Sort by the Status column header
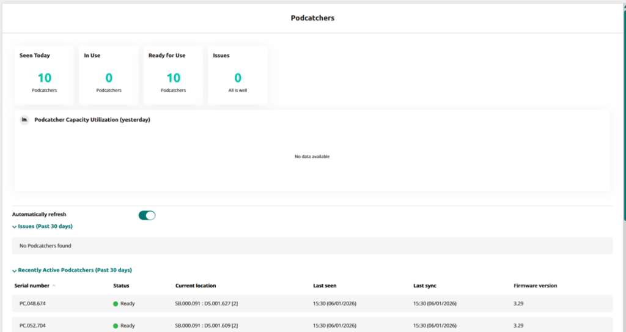 [x=121, y=286]
